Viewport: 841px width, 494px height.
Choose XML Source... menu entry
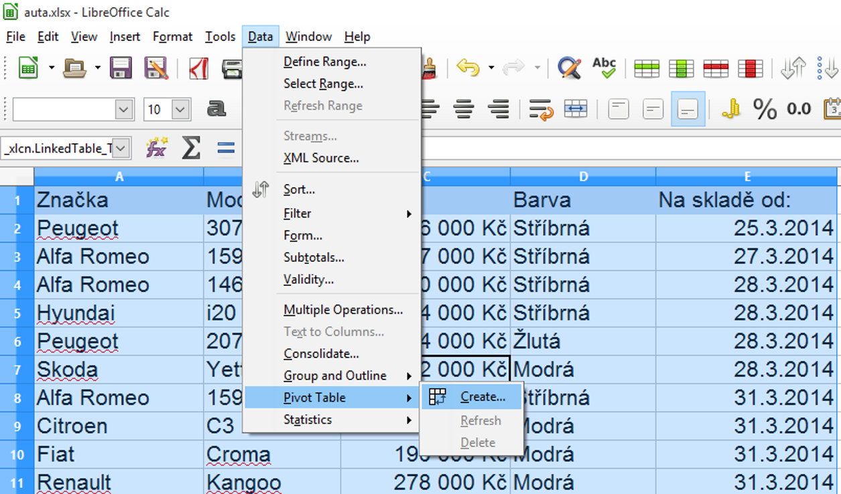coord(332,158)
